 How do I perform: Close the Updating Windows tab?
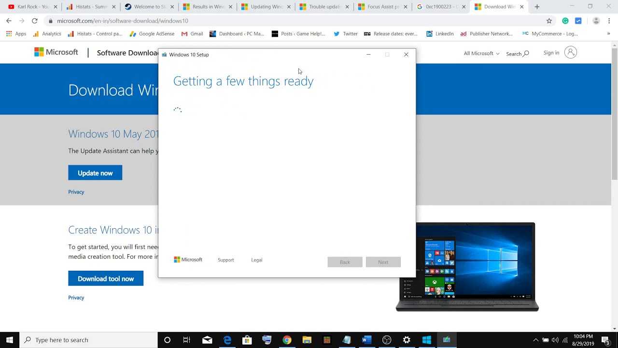(288, 7)
